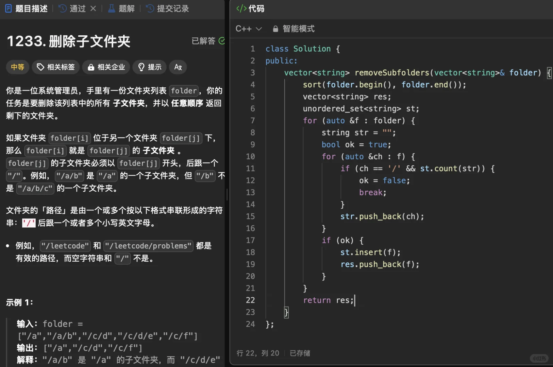
Task: Click the green 已解答 checkmark icon
Action: (222, 41)
